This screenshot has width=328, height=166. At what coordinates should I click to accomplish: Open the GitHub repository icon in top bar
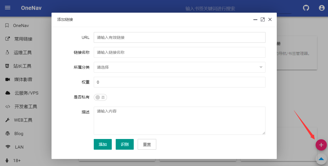click(306, 8)
